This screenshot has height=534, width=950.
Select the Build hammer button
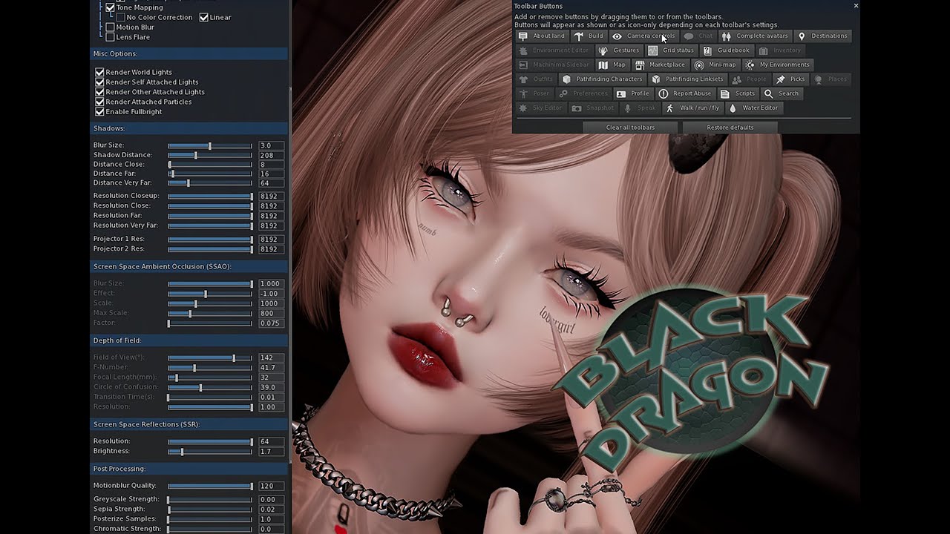tap(589, 36)
